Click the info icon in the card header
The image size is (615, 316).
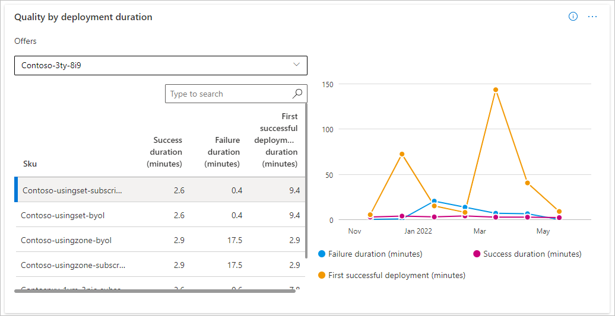(573, 17)
